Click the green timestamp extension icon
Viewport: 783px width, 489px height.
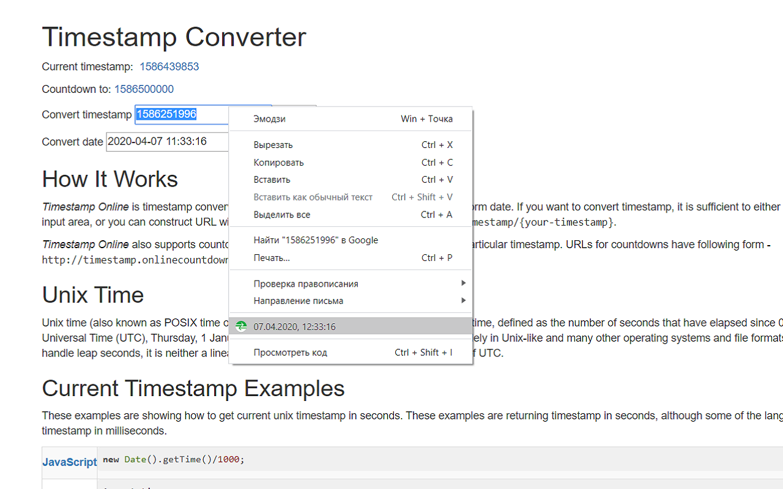pyautogui.click(x=241, y=326)
